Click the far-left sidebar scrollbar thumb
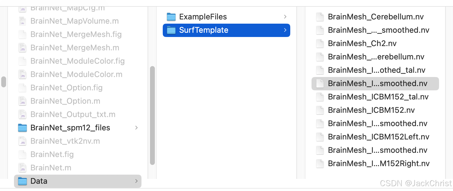This screenshot has width=453, height=191. (x=4, y=82)
